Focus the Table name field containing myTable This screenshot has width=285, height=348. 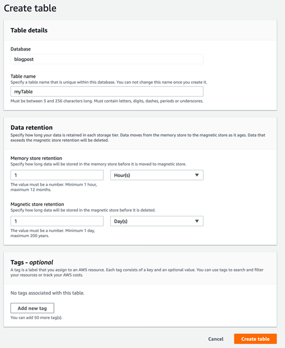[107, 92]
